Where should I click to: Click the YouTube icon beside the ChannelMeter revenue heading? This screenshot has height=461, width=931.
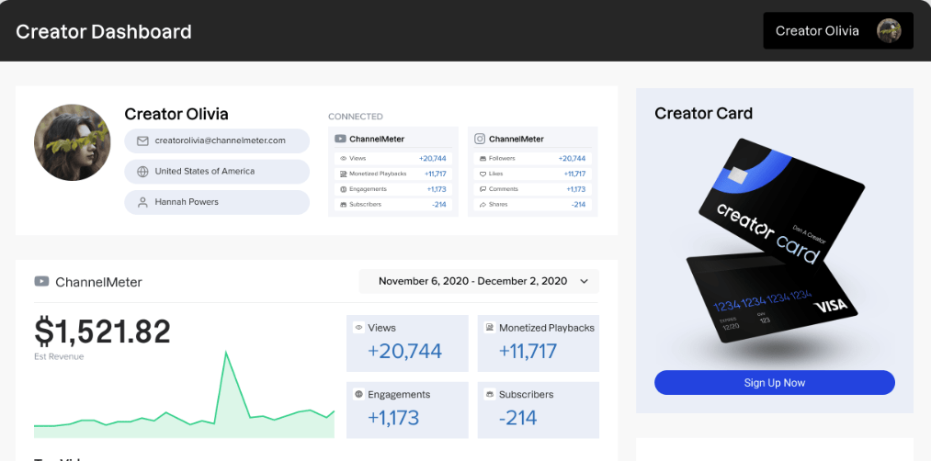click(x=41, y=281)
